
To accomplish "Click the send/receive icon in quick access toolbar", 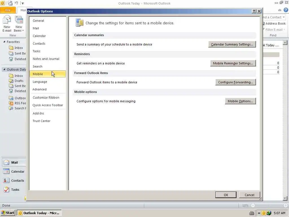I will tap(10, 3).
